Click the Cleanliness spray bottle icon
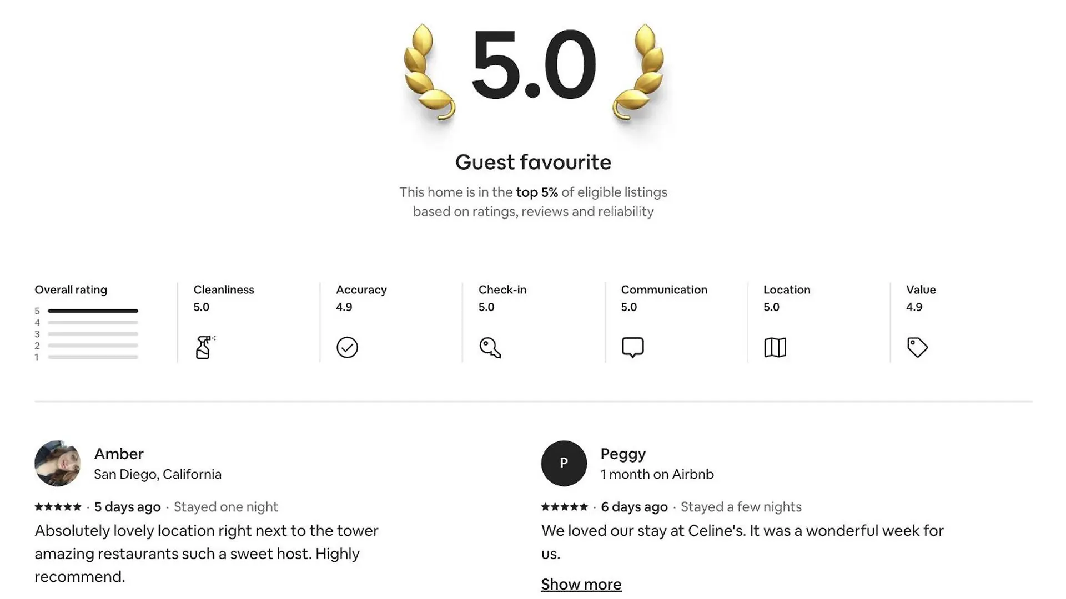This screenshot has height=599, width=1066. 205,347
